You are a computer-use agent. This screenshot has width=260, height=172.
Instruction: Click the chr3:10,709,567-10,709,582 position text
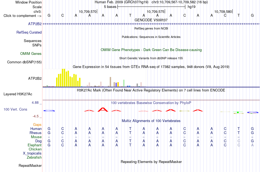pos(180,2)
